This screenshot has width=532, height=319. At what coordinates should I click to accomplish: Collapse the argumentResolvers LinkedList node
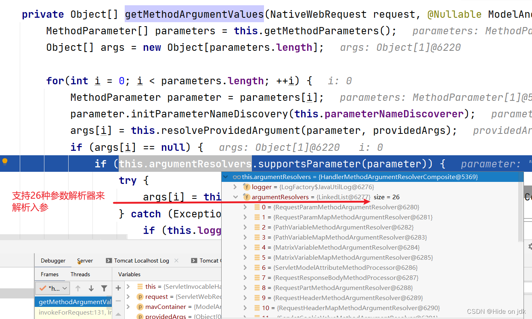click(235, 196)
